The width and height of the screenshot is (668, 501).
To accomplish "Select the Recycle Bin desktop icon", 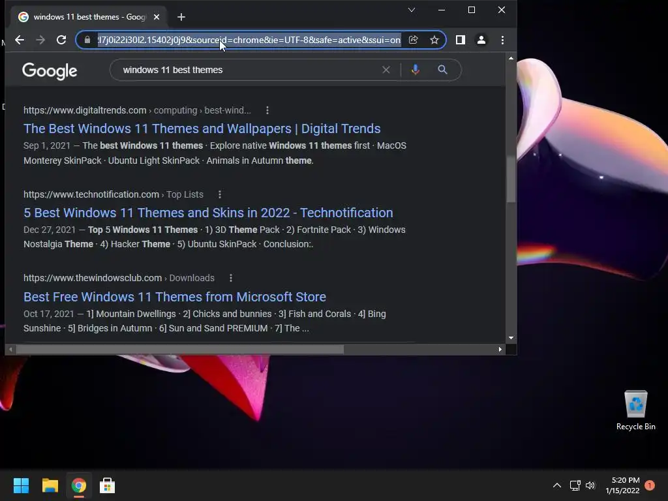I will 635,410.
